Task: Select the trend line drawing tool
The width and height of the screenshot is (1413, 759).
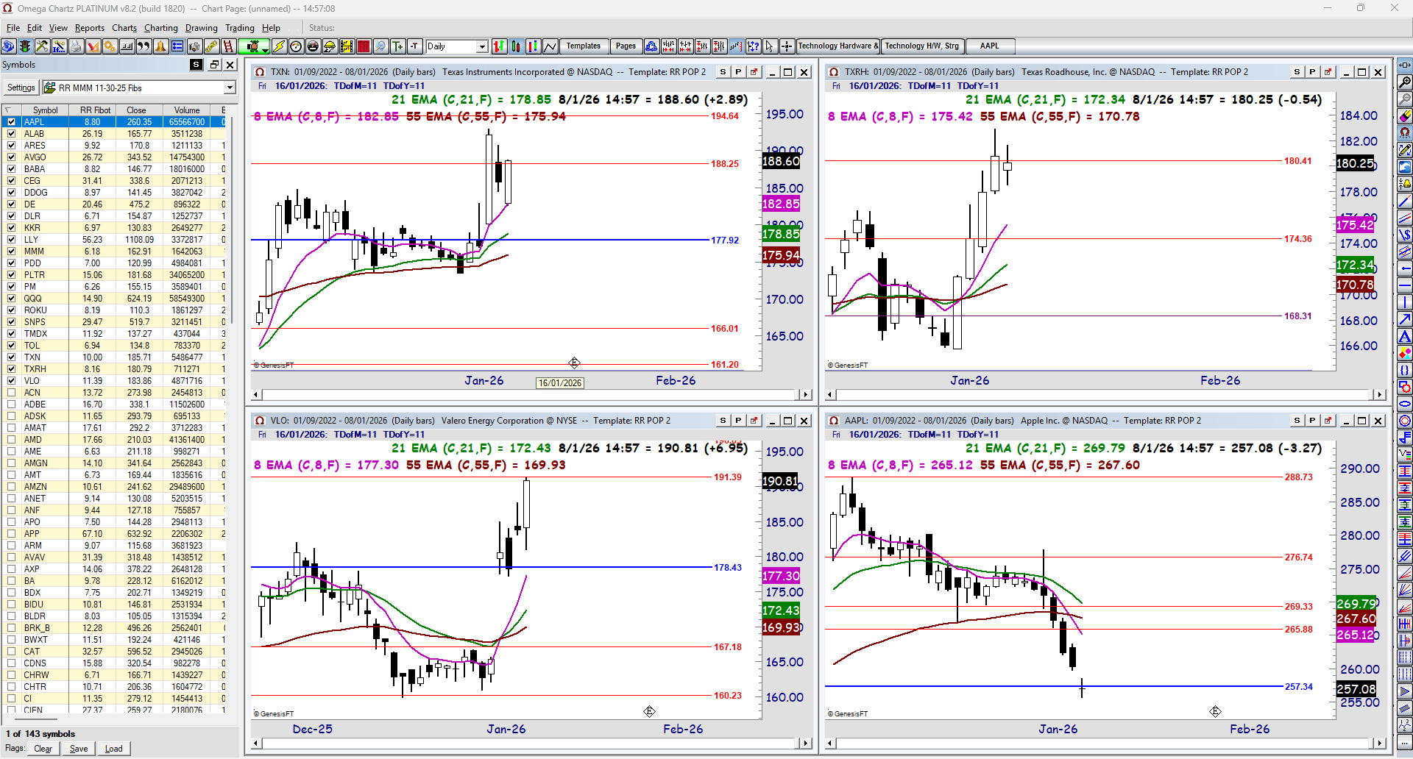Action: 1405,201
